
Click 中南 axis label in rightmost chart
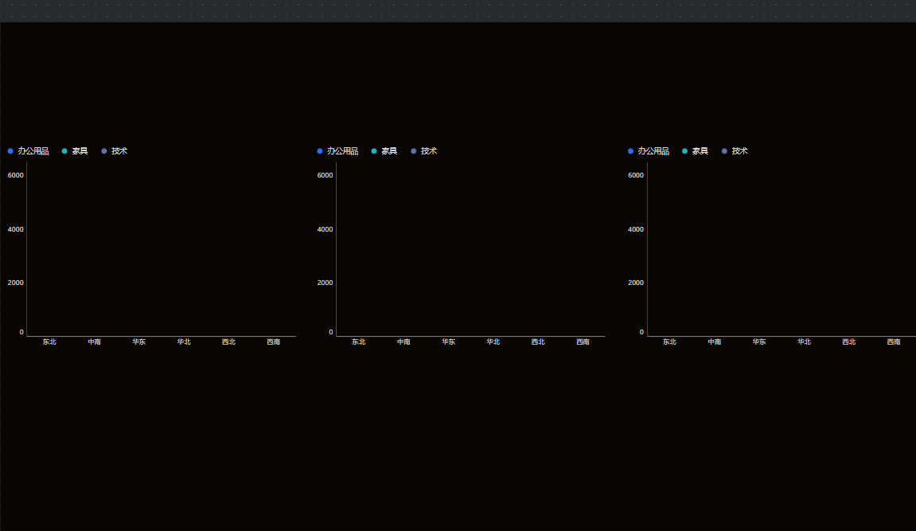(715, 342)
